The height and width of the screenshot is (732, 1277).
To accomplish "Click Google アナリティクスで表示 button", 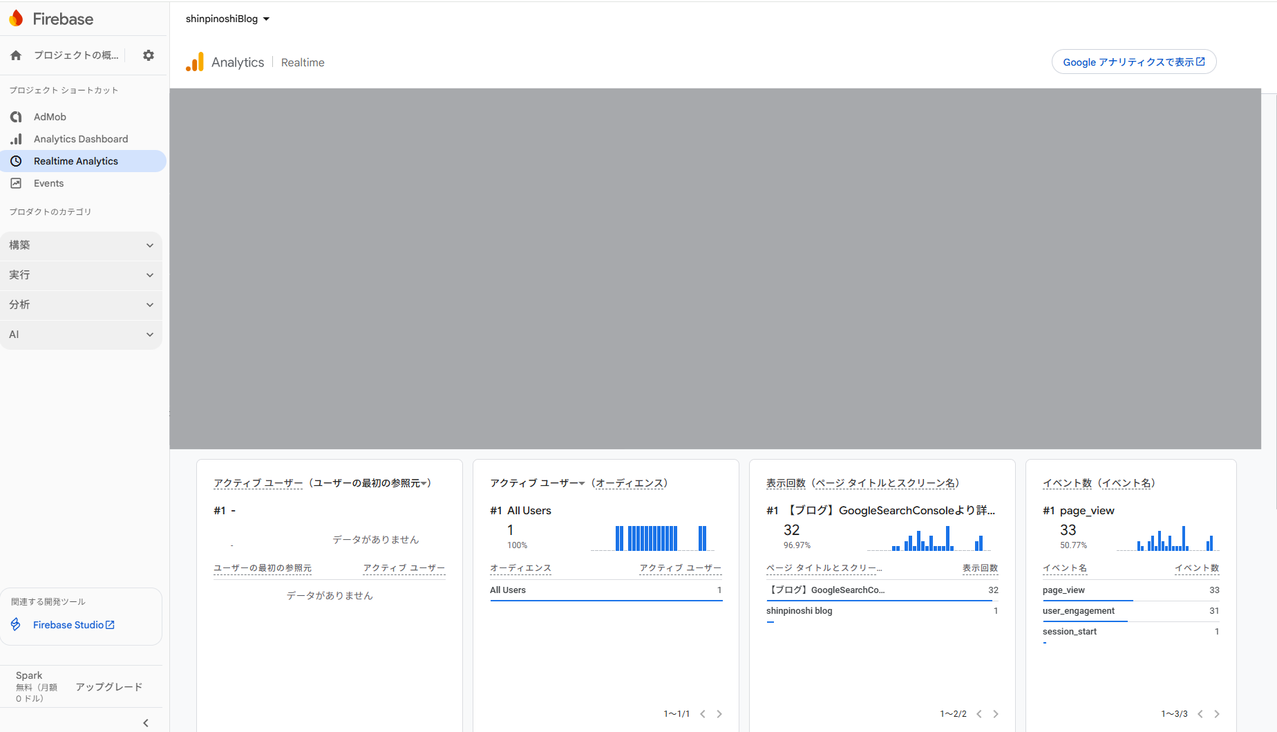I will click(1133, 62).
